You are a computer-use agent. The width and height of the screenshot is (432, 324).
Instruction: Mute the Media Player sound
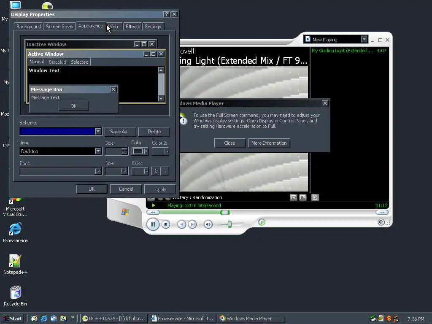(208, 224)
